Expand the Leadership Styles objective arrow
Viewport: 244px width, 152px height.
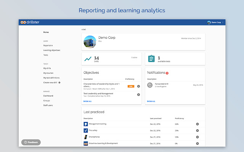coord(138,86)
